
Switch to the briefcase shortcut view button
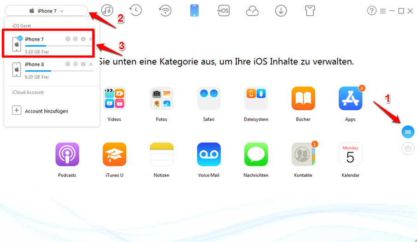click(408, 148)
